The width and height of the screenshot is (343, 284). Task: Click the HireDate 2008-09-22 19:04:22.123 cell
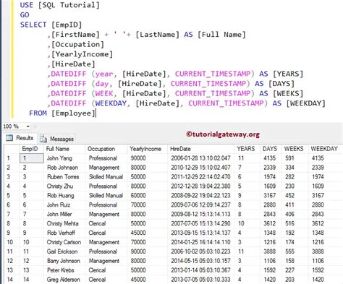(x=200, y=196)
